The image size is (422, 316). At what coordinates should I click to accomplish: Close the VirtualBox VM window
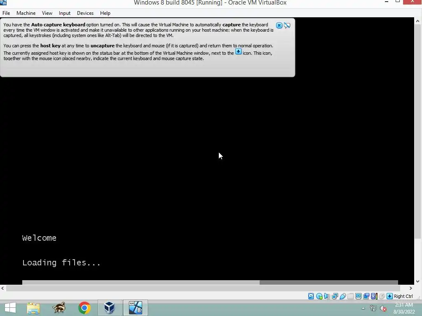click(x=412, y=2)
